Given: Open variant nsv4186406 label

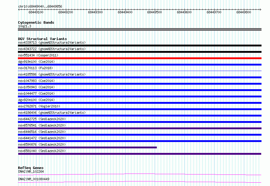Looking at the screenshot, I should coord(52,113).
